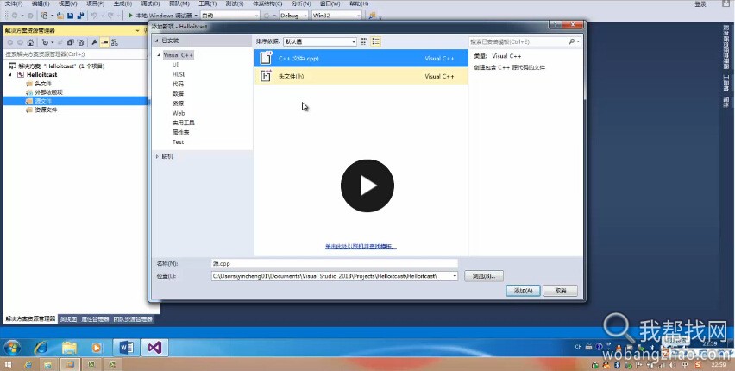Expand the 联机 section
735x371 pixels.
coord(158,157)
